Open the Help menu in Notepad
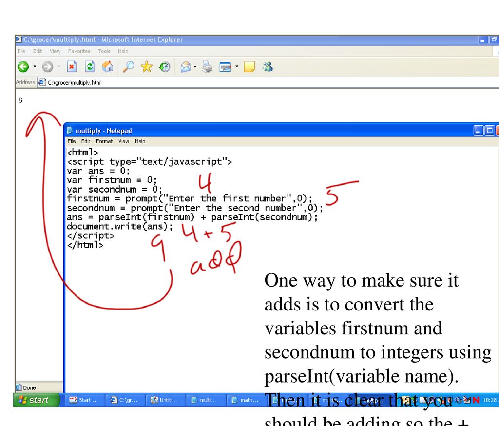Image resolution: width=499 pixels, height=426 pixels. click(140, 141)
